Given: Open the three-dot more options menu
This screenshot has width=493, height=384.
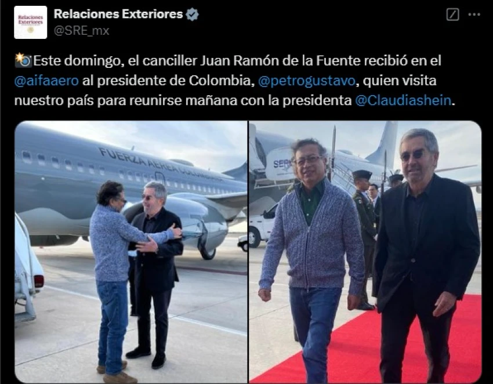Looking at the screenshot, I should click(x=474, y=15).
